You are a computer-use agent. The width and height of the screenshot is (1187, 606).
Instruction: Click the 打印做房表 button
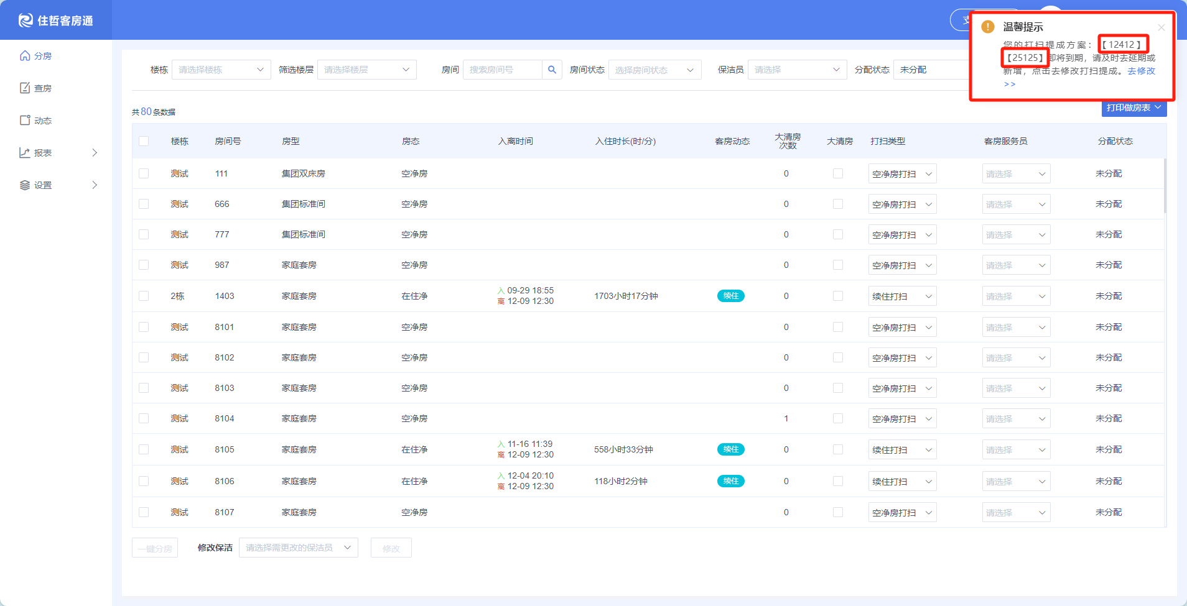(1133, 108)
